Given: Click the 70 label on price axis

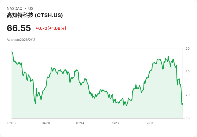Looking at the screenshot, I should tap(187, 95).
